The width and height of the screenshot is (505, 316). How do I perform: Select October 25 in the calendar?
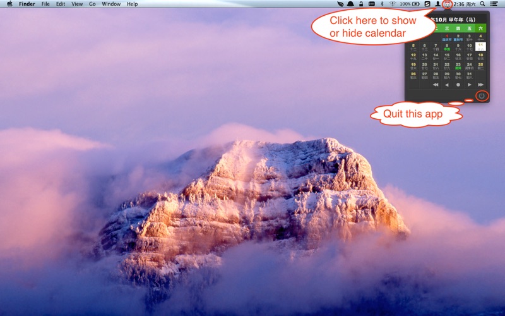[x=480, y=66]
